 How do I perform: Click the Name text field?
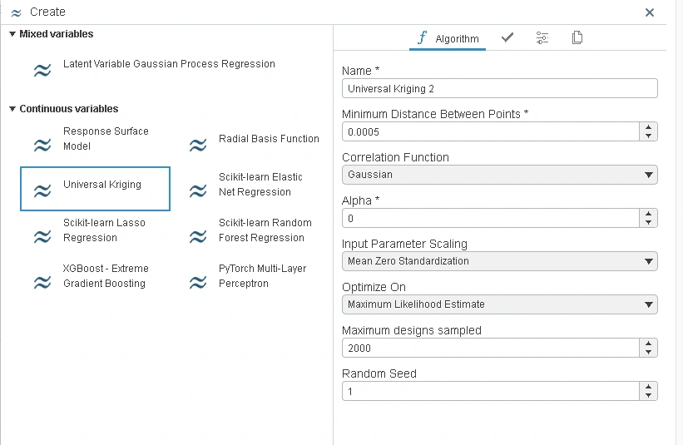(x=499, y=88)
